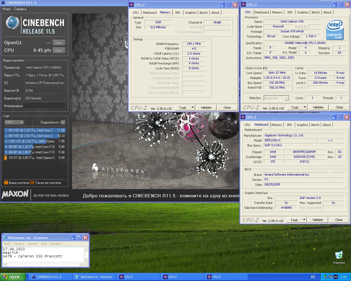Click Validate in CPU-Z Memory window
Screen dimensions: 351x281
206,108
